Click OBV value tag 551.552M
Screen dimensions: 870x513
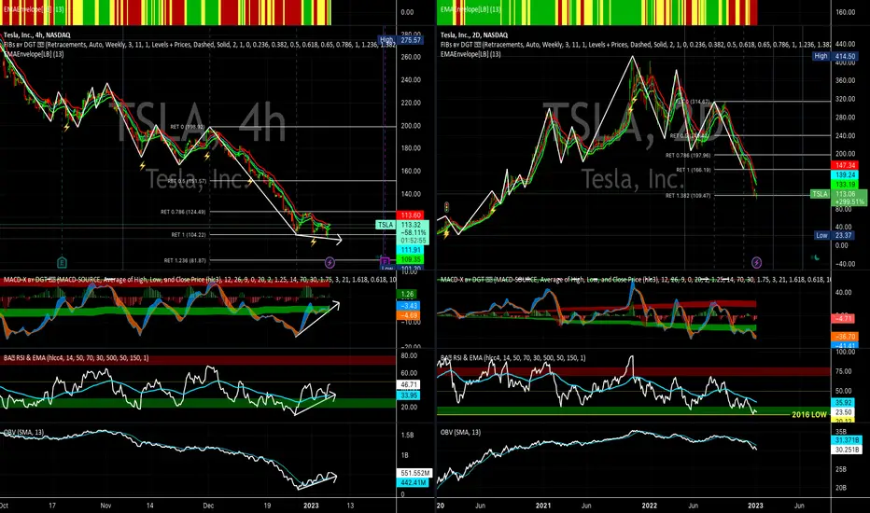click(414, 473)
